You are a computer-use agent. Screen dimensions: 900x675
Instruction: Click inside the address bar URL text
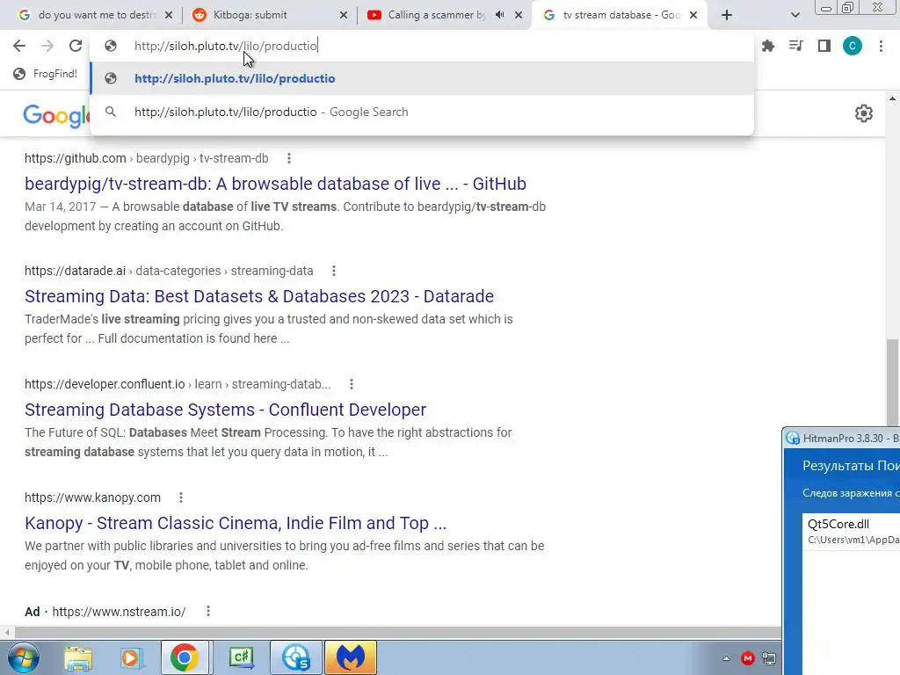tap(226, 46)
